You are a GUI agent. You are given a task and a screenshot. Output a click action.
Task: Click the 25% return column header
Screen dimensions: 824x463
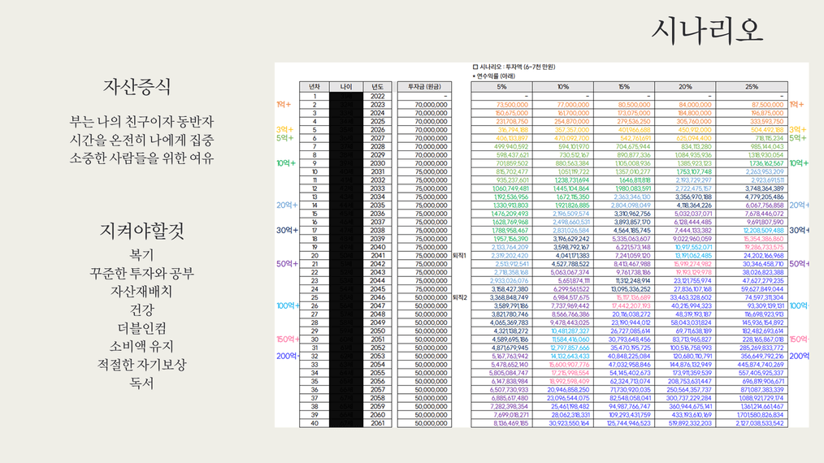pyautogui.click(x=752, y=87)
